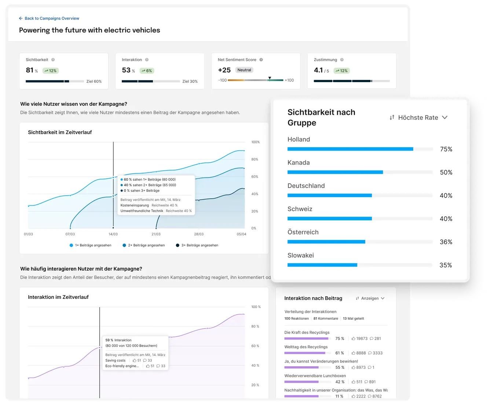Click the Net Sentiment Score scale marker
Image resolution: width=487 pixels, height=404 pixels.
pos(270,78)
